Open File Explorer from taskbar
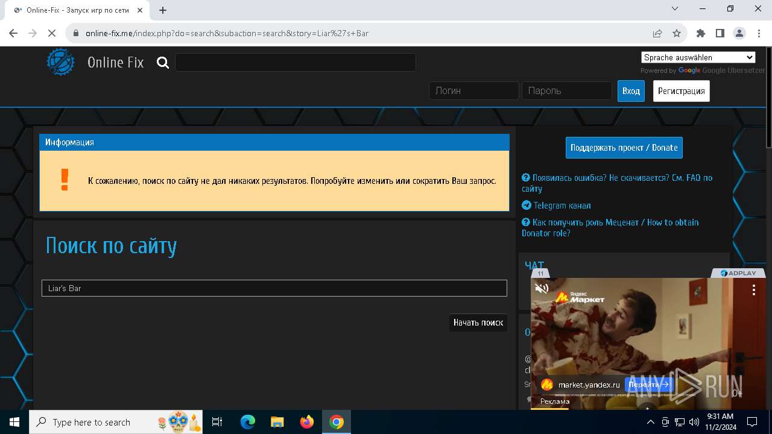Screen dimensions: 772x434 pyautogui.click(x=277, y=422)
